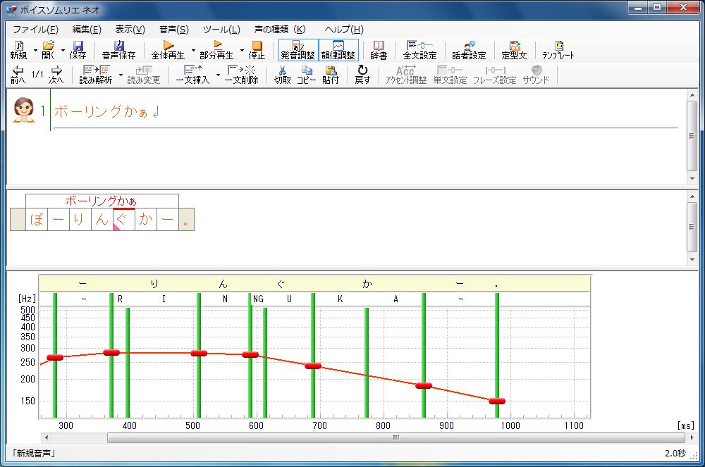Expand the dropdown arrow next to 新規

point(35,50)
